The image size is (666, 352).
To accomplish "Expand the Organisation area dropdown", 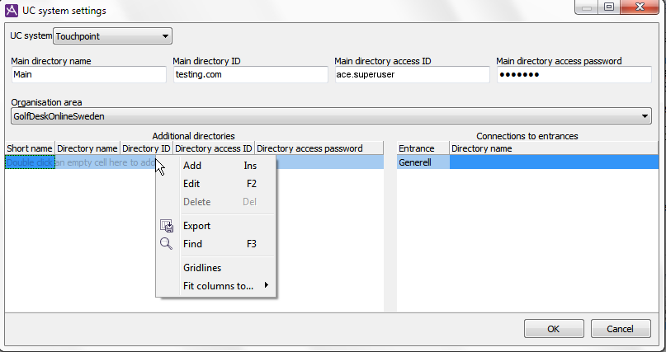I will [x=330, y=116].
